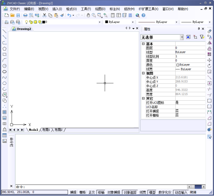Select the Polygon tool in left toolbar
Viewport: 214px width, 196px height.
coord(4,49)
